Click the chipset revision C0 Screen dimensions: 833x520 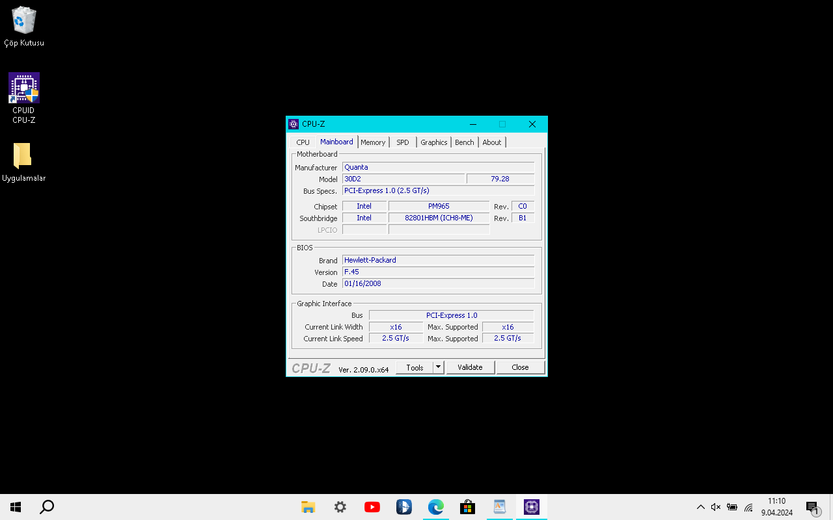pos(523,206)
